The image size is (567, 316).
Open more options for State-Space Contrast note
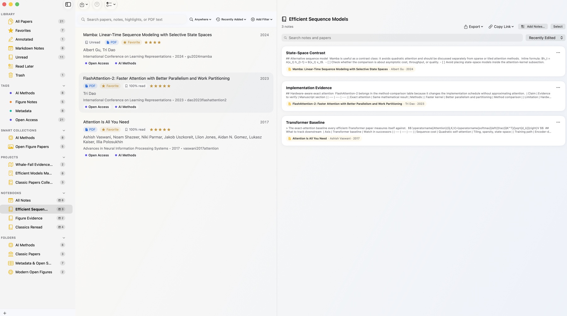click(x=558, y=53)
